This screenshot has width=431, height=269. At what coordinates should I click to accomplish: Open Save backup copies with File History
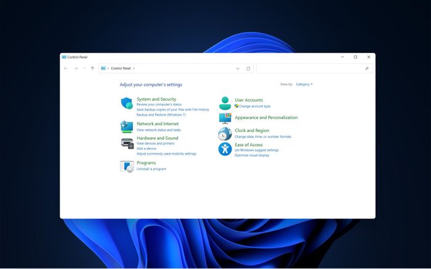172,109
